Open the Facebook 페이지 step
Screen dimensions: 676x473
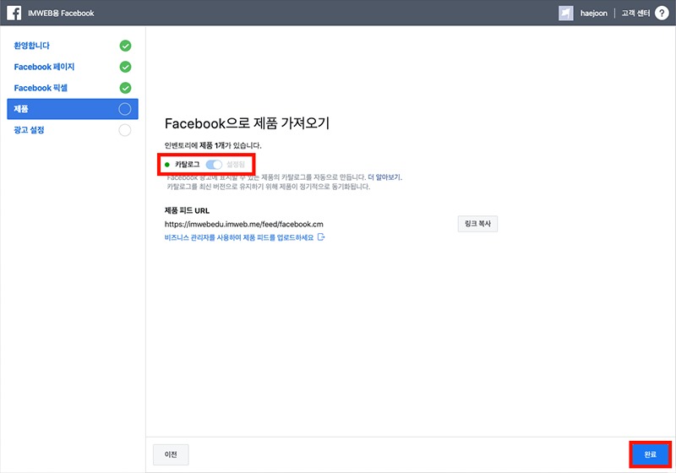click(44, 67)
